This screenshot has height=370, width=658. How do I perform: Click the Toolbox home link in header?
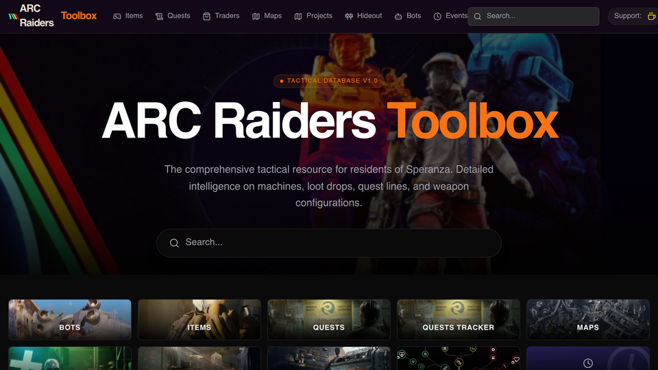tap(79, 16)
